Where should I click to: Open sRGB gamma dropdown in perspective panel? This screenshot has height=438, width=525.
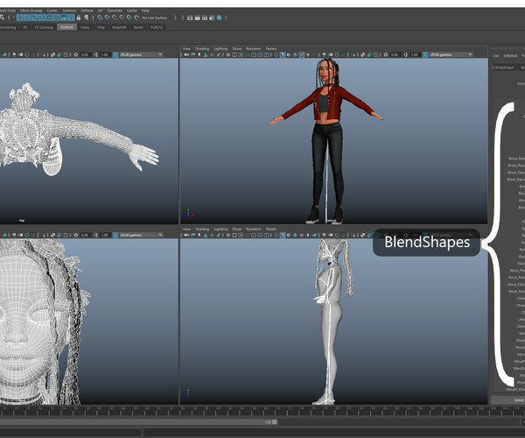click(451, 54)
